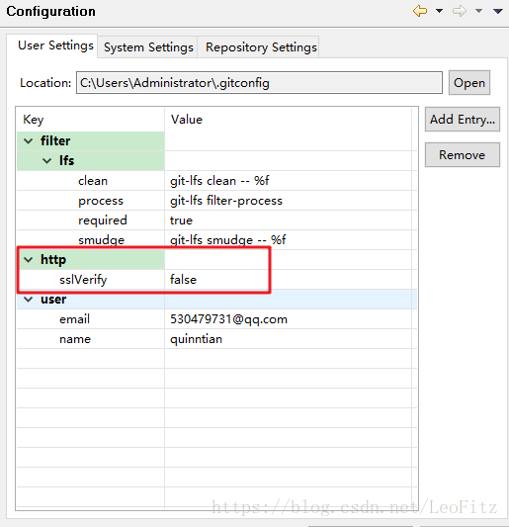This screenshot has height=527, width=509.
Task: Click the Open button
Action: pyautogui.click(x=469, y=83)
